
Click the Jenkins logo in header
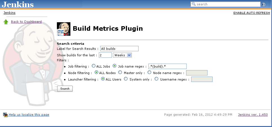18,4
